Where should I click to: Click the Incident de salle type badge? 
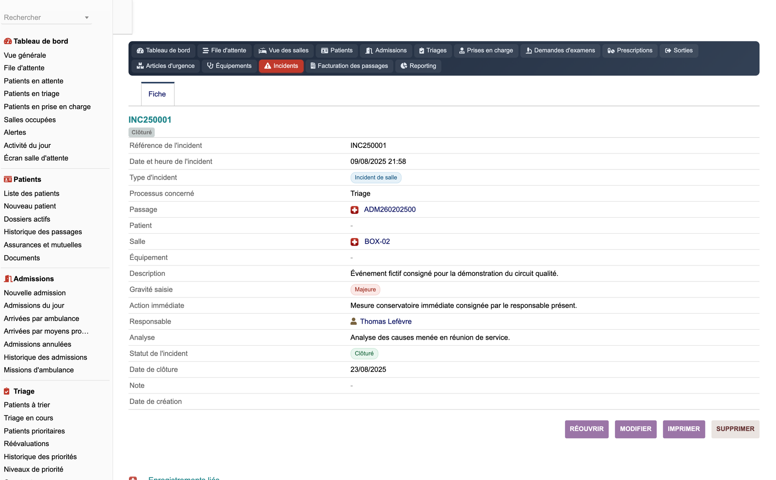(376, 178)
